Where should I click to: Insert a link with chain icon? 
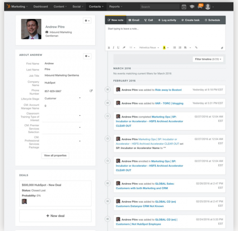coord(196,47)
